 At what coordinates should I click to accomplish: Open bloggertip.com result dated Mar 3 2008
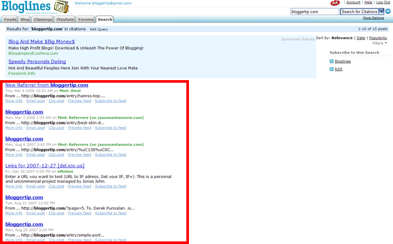24,112
